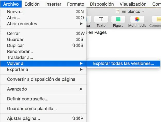This screenshot has width=161, height=122.
Task: Select Guardar como plantilla
Action: [32, 109]
